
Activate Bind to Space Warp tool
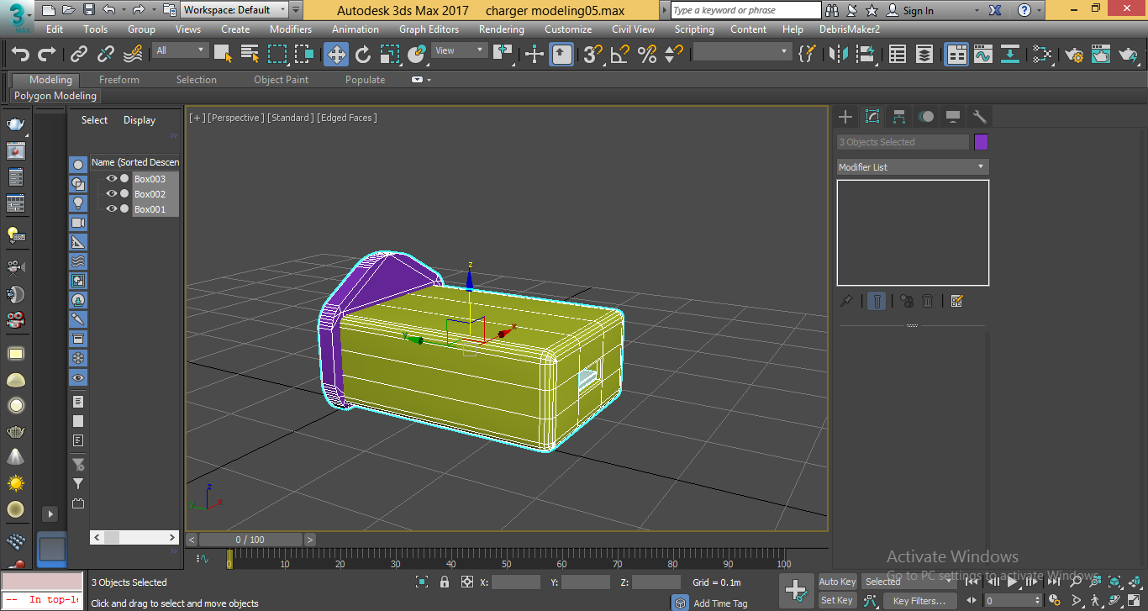point(133,55)
